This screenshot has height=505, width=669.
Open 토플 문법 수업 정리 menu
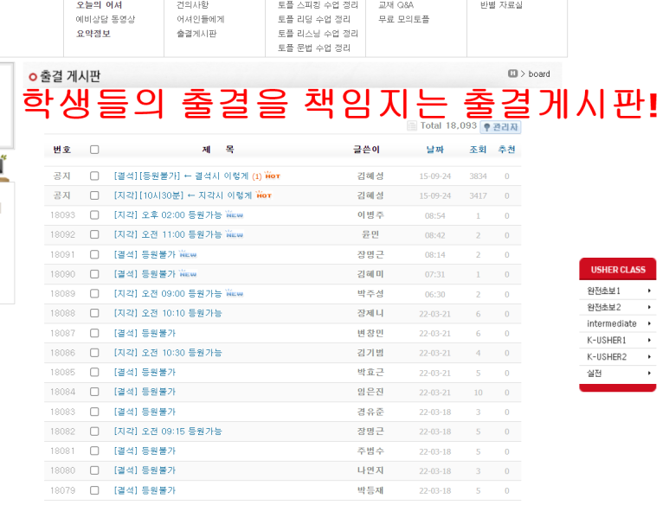point(314,48)
